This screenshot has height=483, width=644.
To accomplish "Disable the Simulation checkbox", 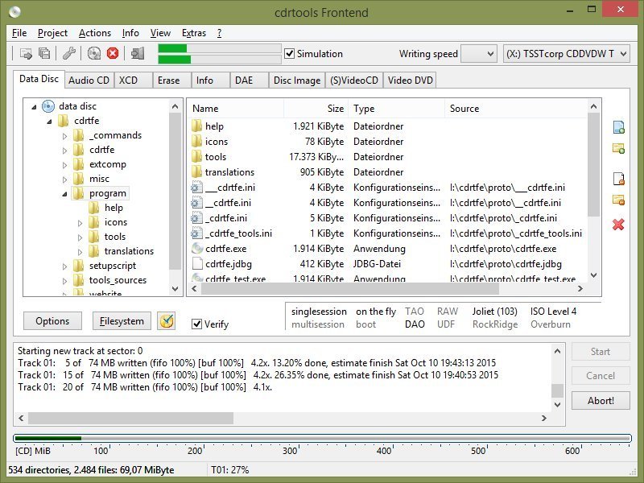I will click(287, 54).
